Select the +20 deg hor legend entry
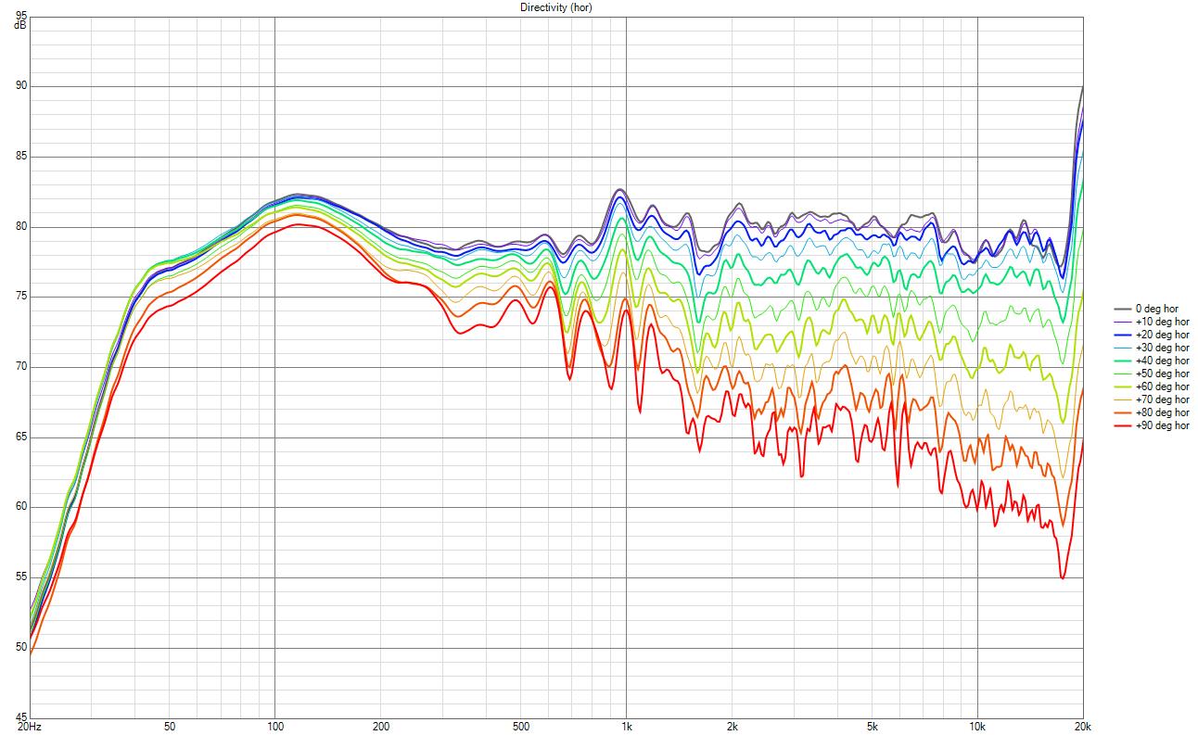 pyautogui.click(x=1151, y=334)
